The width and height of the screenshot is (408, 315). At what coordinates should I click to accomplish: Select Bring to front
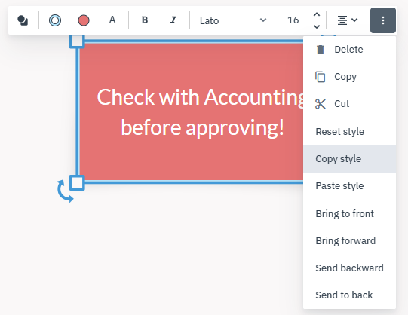[349, 213]
